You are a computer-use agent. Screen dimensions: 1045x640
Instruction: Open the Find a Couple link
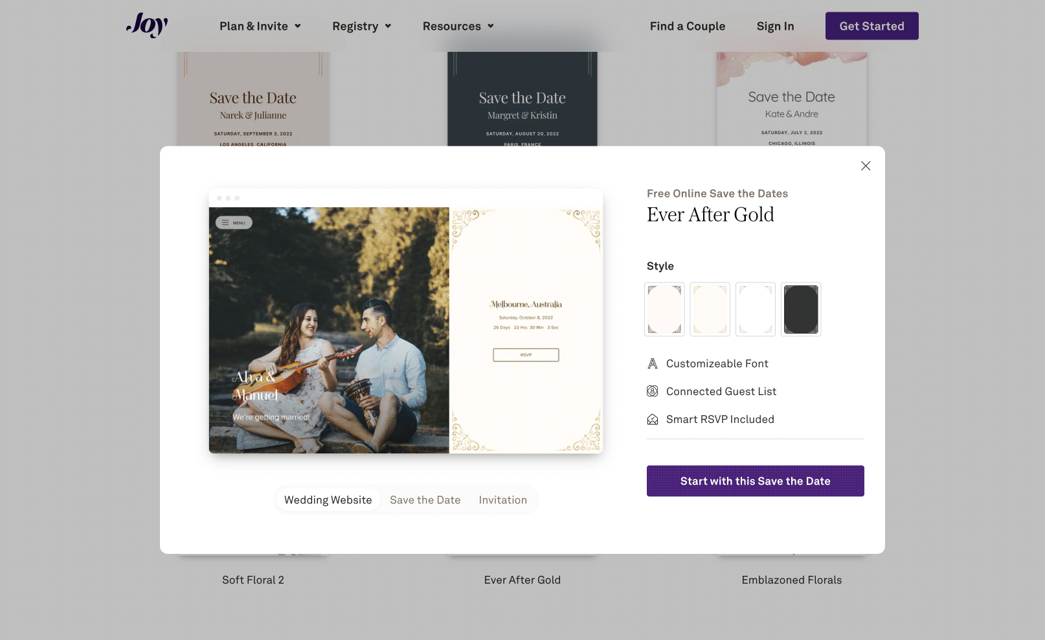pyautogui.click(x=688, y=26)
